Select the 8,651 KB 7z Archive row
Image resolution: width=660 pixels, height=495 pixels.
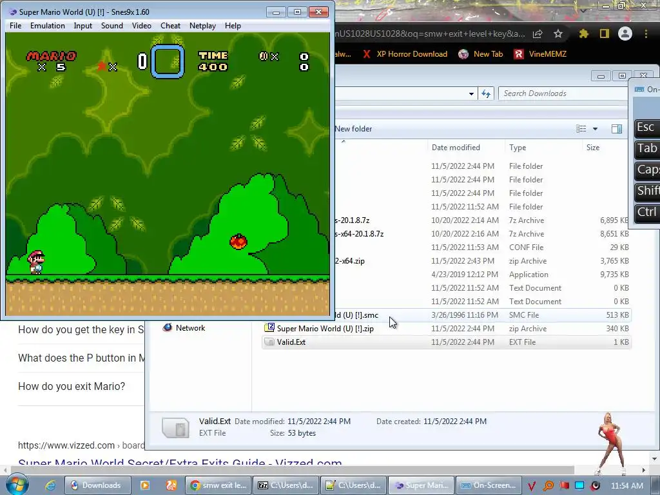pos(483,234)
